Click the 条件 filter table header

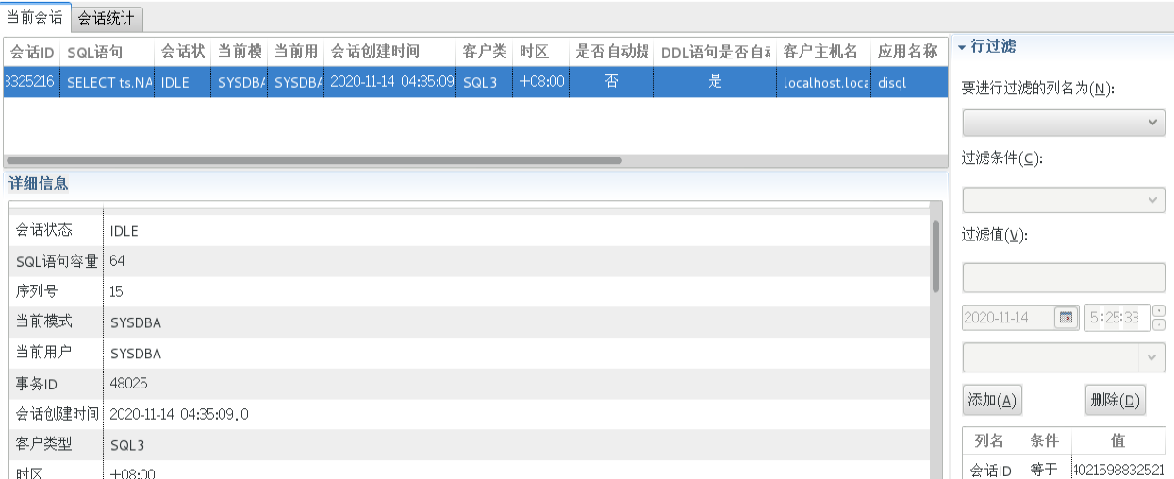[1044, 441]
